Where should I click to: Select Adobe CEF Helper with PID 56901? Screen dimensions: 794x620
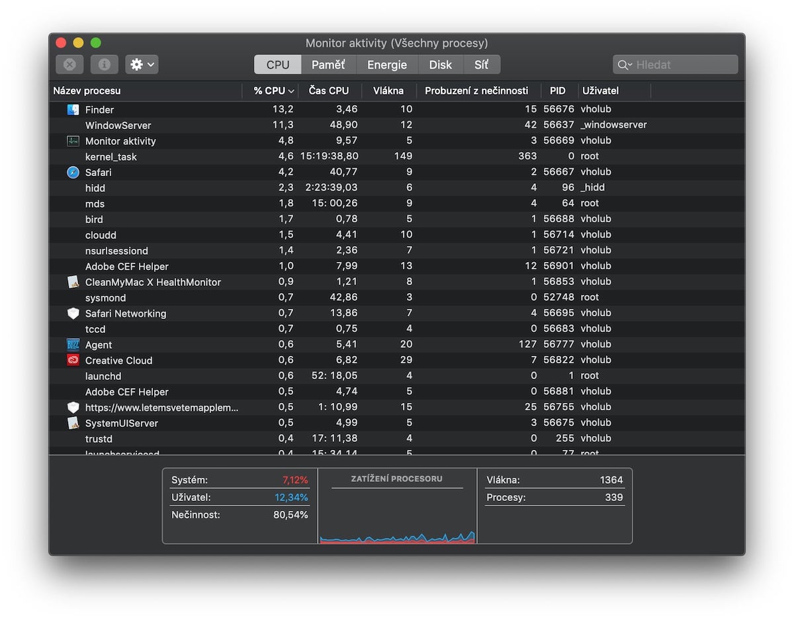point(397,266)
